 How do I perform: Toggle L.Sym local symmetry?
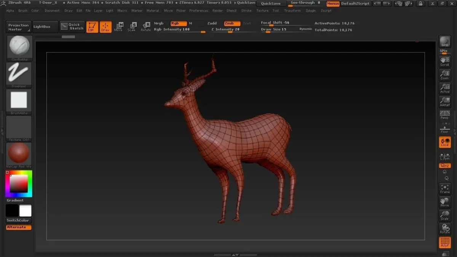click(x=445, y=156)
